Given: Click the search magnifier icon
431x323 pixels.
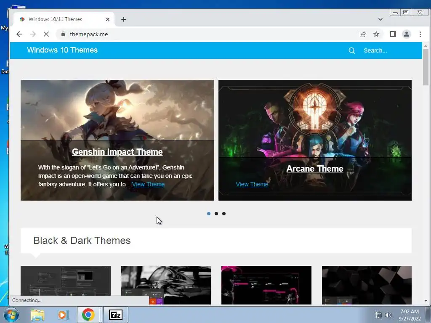Looking at the screenshot, I should [352, 50].
